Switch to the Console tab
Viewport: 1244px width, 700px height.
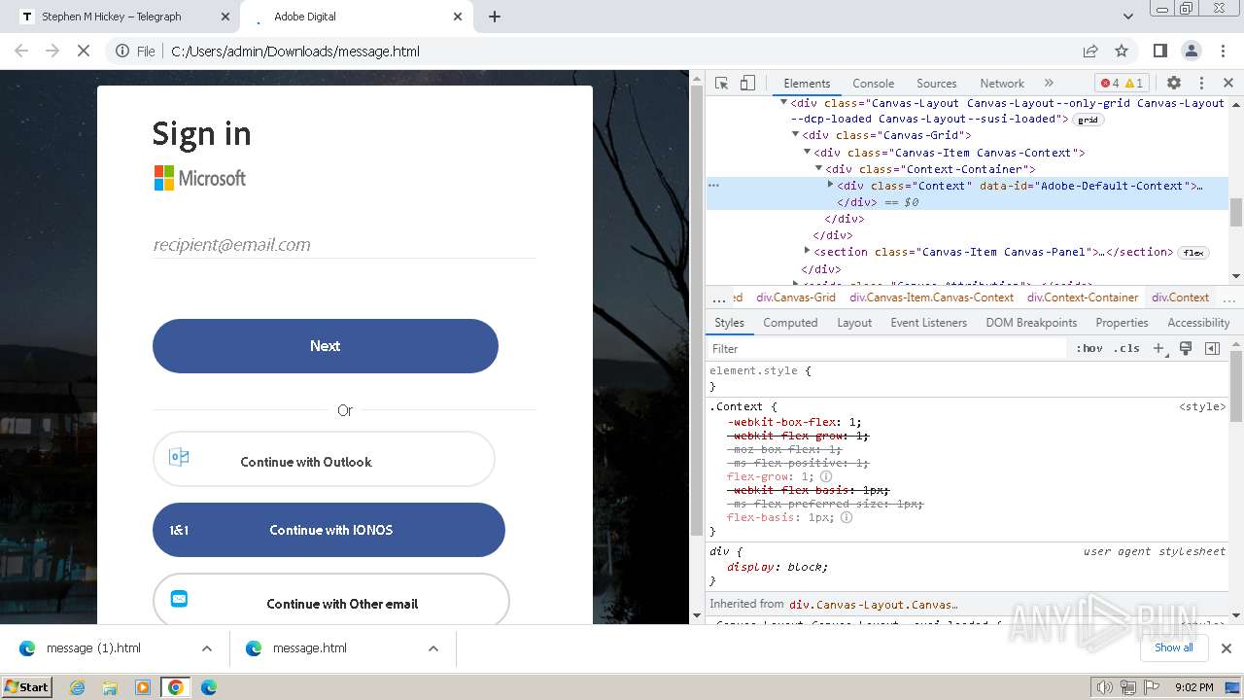[873, 84]
